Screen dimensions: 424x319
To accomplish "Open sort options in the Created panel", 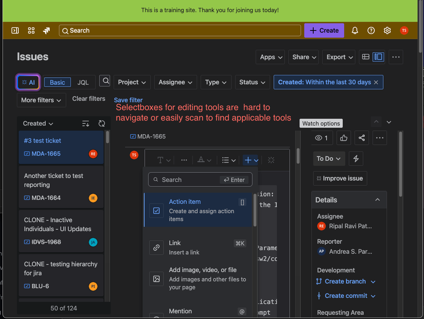I will pos(85,123).
